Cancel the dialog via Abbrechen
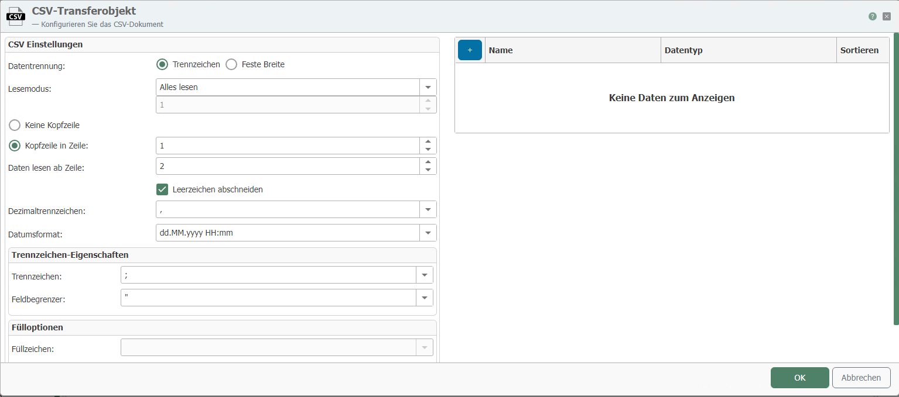Image resolution: width=899 pixels, height=397 pixels. pos(861,377)
